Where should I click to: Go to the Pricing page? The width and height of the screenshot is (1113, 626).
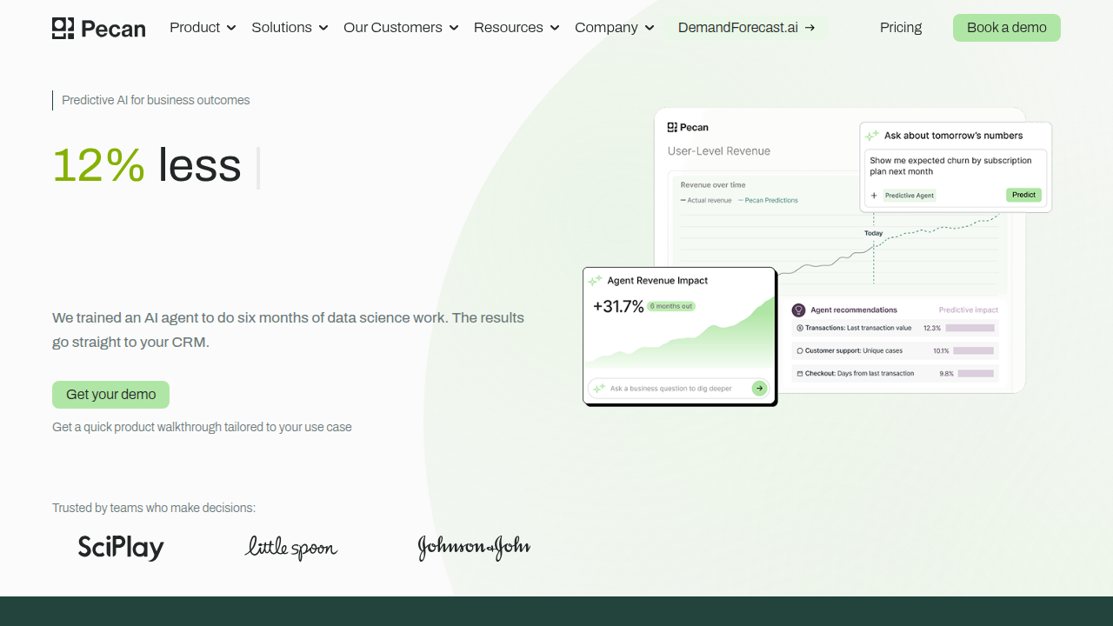click(x=901, y=28)
